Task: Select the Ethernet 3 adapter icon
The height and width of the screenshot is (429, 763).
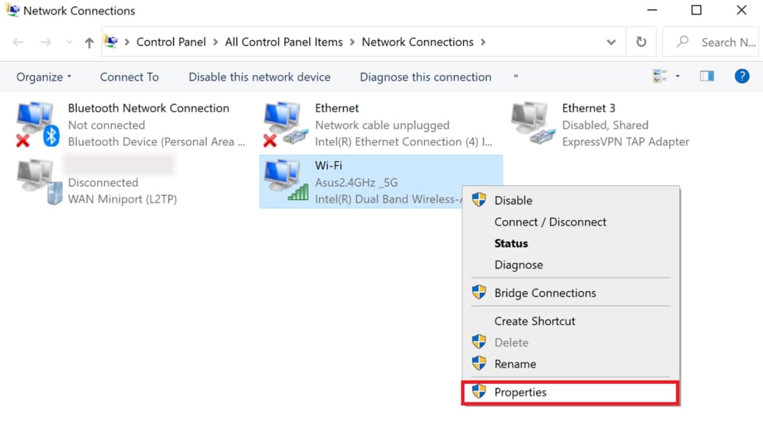Action: (x=532, y=124)
